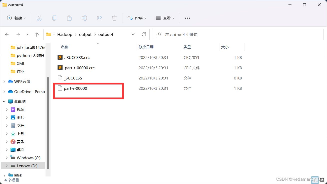327x184 pixels.
Task: Expand the Lenovo (D:) tree node
Action: [x=7, y=166]
